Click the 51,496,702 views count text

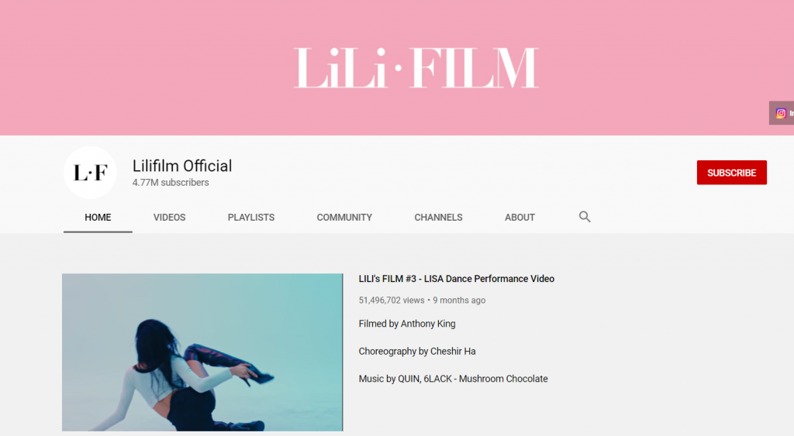coord(392,300)
